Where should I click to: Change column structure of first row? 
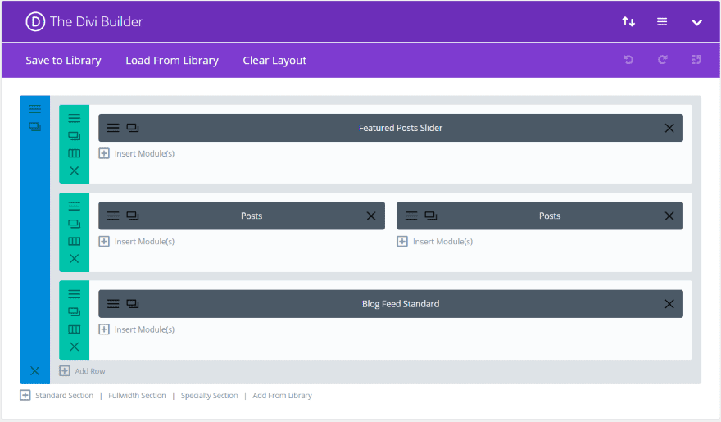click(75, 153)
